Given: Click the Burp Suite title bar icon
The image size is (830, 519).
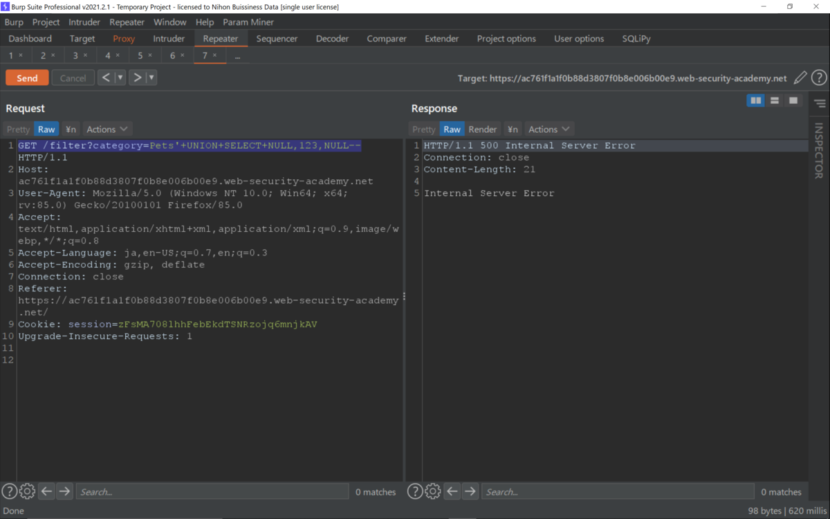Looking at the screenshot, I should click(6, 6).
